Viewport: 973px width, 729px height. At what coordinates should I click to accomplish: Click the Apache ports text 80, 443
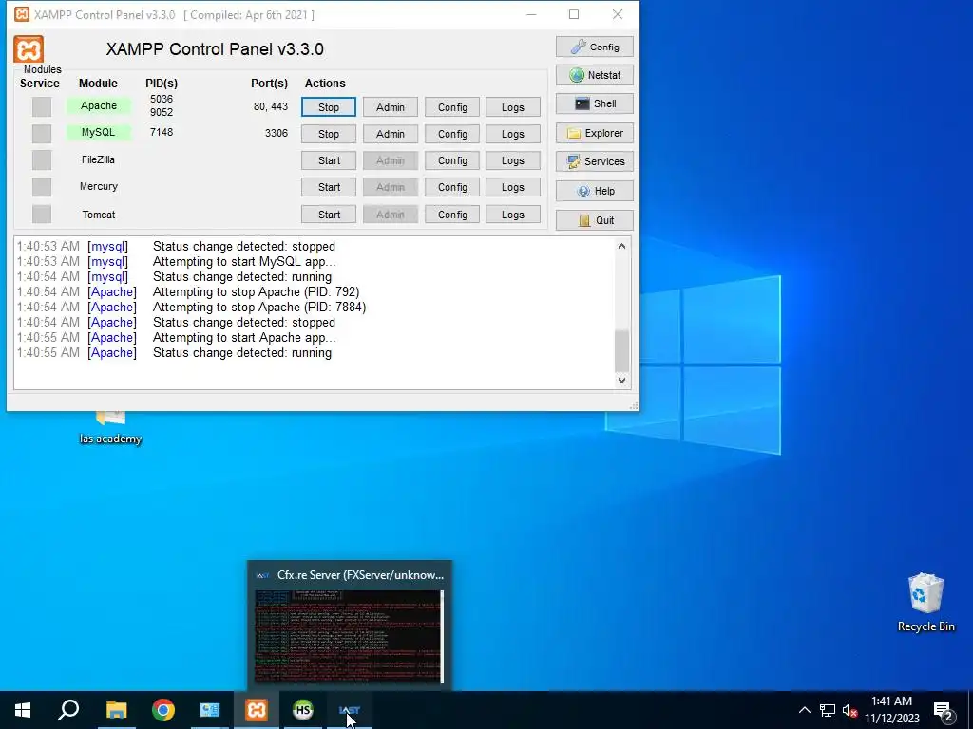click(x=271, y=106)
